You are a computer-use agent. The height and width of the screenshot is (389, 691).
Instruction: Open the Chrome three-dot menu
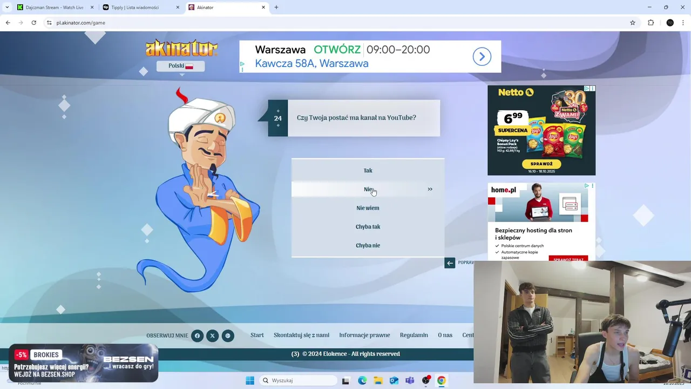683,23
